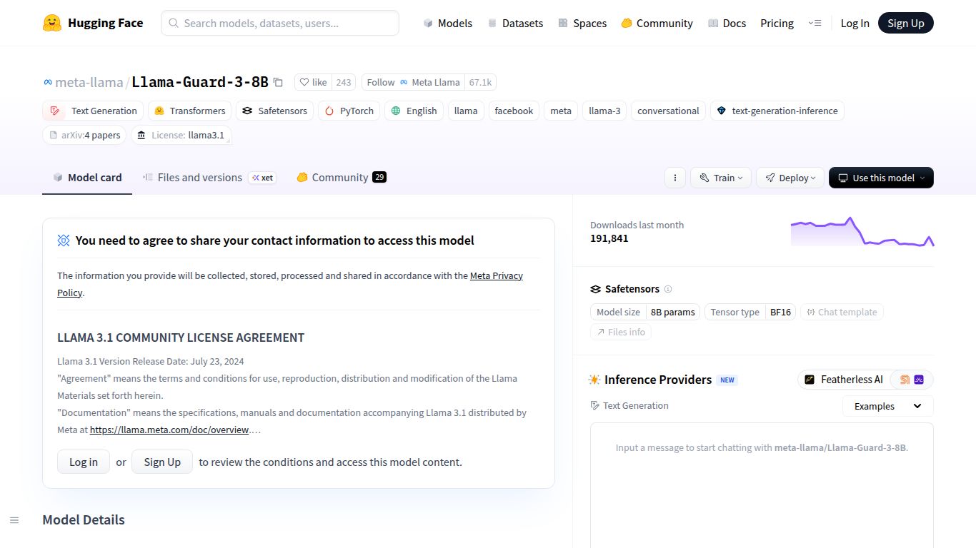Open the Examples dropdown
Screen dimensions: 976x548
point(887,406)
